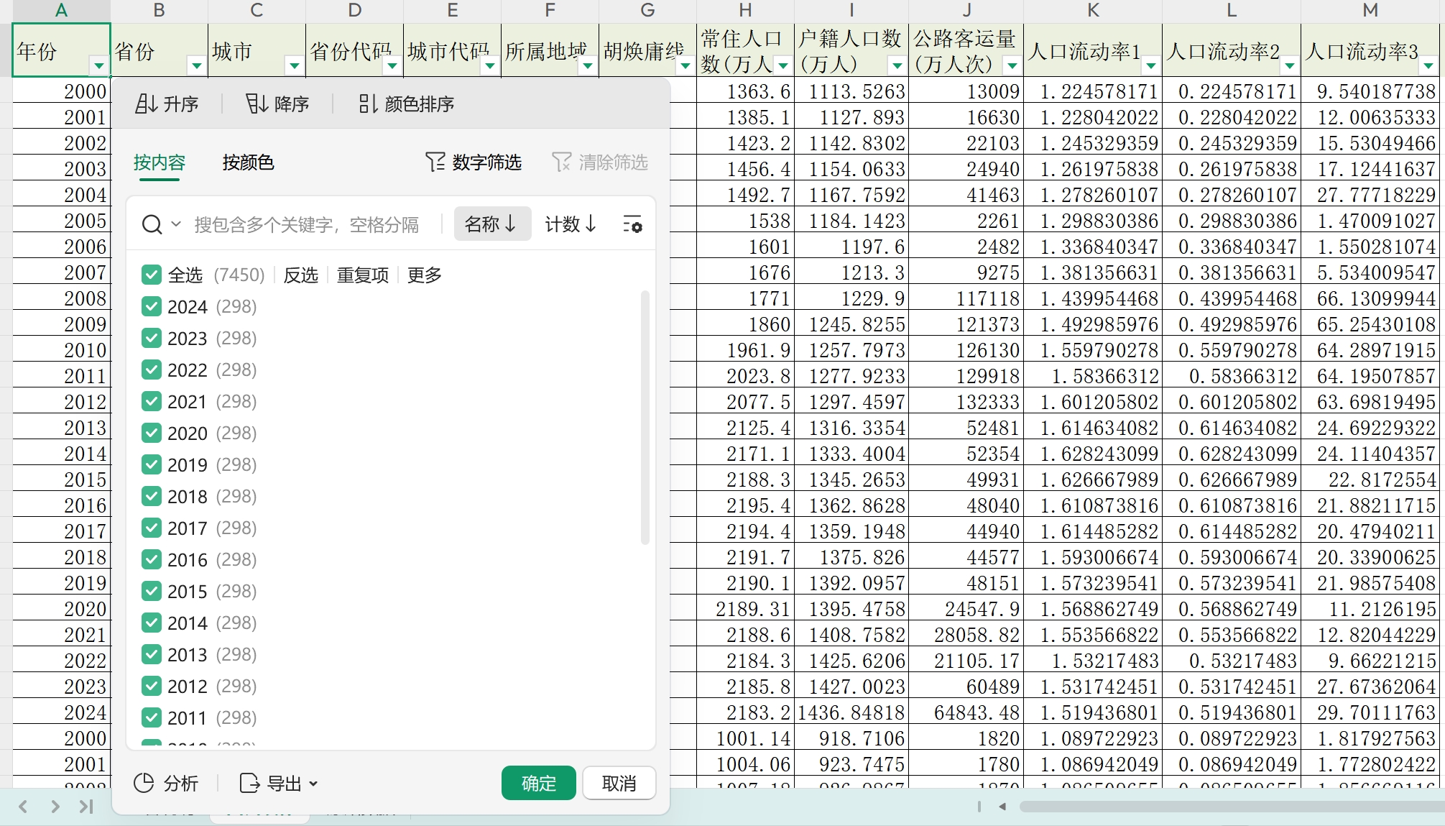Image resolution: width=1445 pixels, height=826 pixels.
Task: Open the 人口流动率1 column filter arrow
Action: point(1151,66)
